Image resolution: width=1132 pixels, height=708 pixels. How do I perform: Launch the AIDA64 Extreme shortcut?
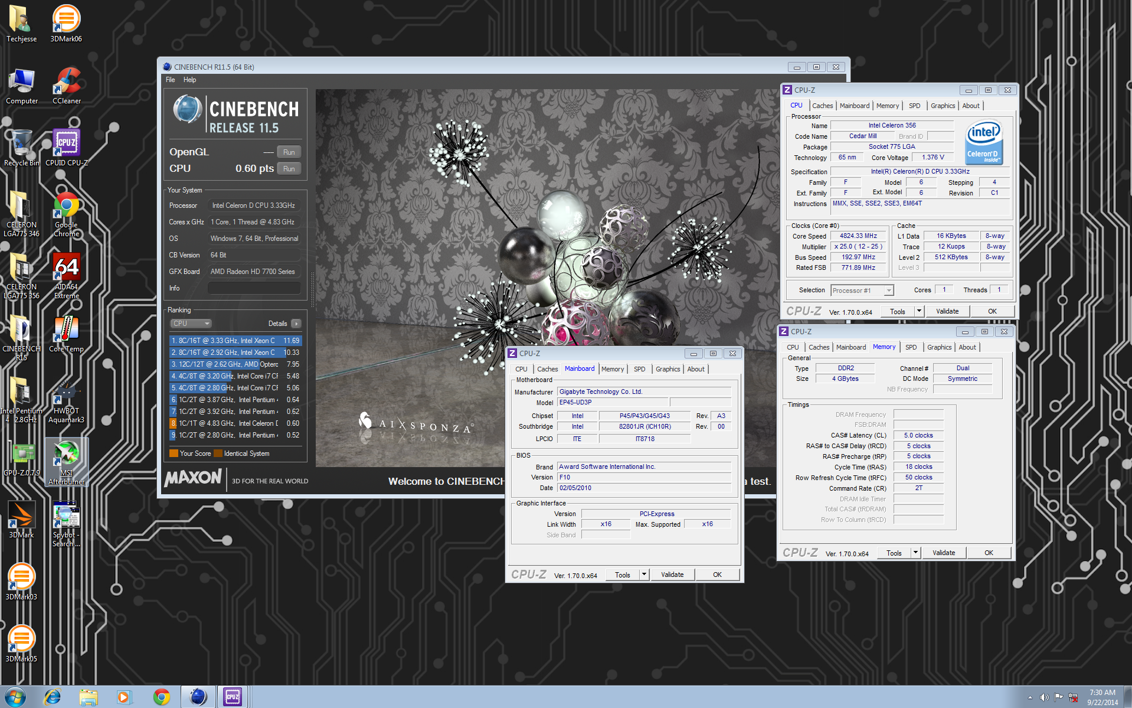pos(66,276)
